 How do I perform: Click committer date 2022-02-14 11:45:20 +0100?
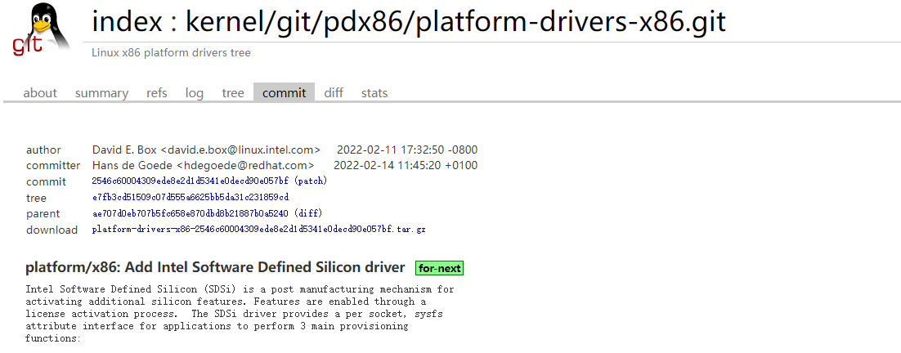(x=406, y=165)
